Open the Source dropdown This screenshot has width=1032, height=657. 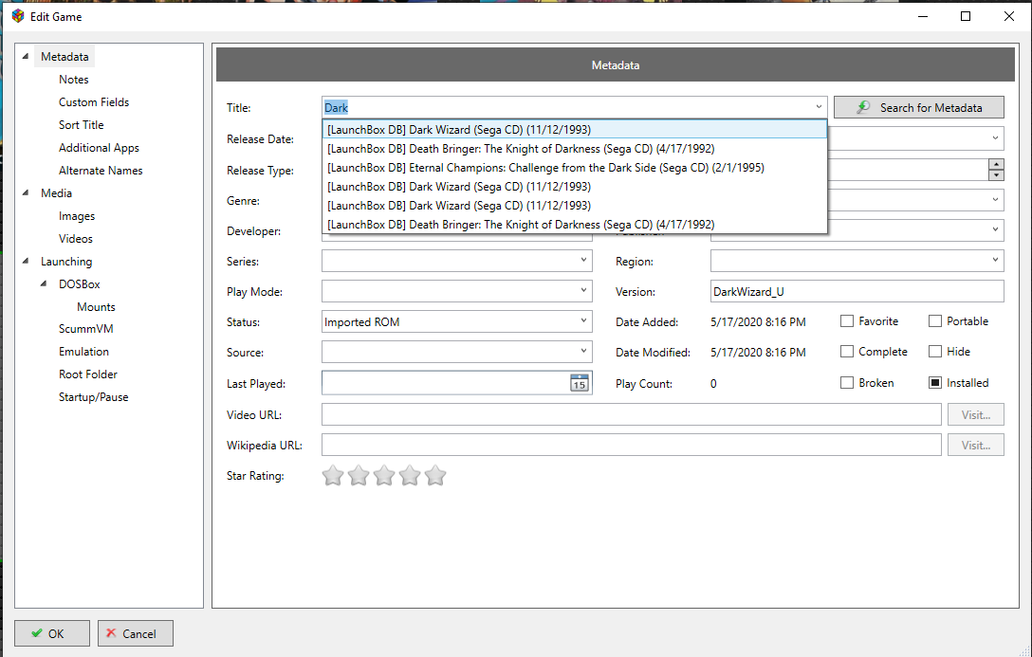(x=583, y=352)
